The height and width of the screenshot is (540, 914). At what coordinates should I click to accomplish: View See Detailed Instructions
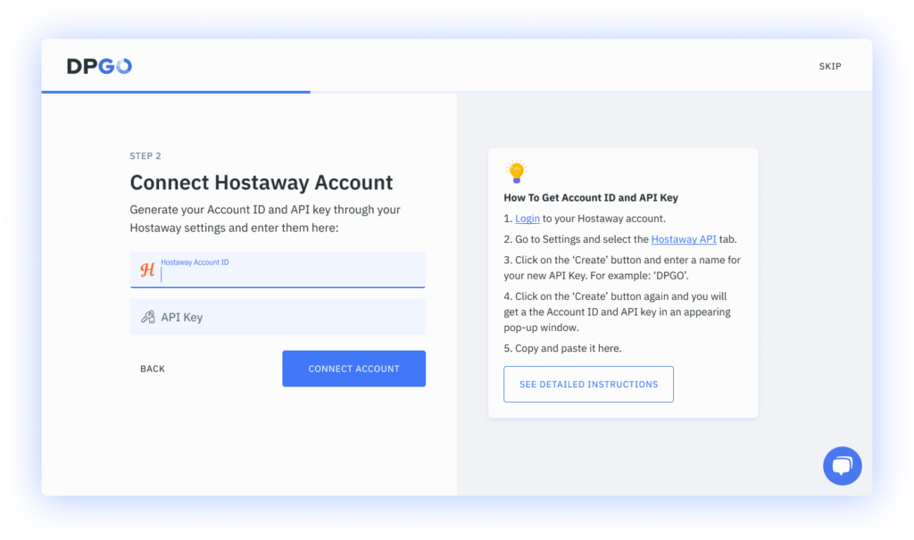pos(588,385)
